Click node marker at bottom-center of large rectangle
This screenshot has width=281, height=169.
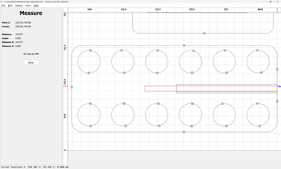184,132
